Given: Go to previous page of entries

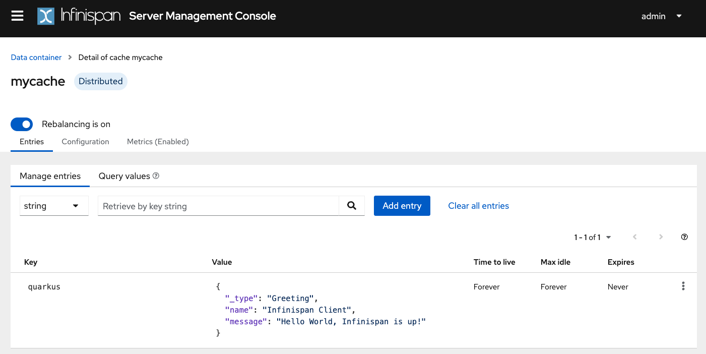Looking at the screenshot, I should pos(634,237).
